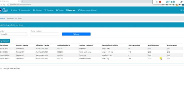Click the Nombre Tienda column header
Viewport: 184px width, 103px height.
coord(22,45)
